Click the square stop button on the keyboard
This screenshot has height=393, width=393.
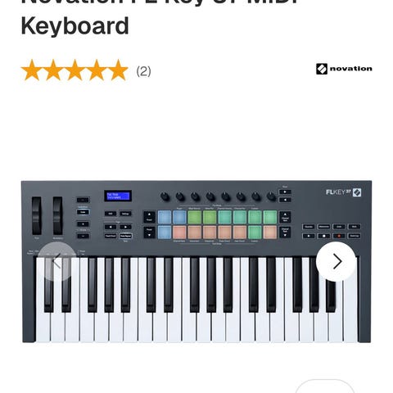pos(323,236)
